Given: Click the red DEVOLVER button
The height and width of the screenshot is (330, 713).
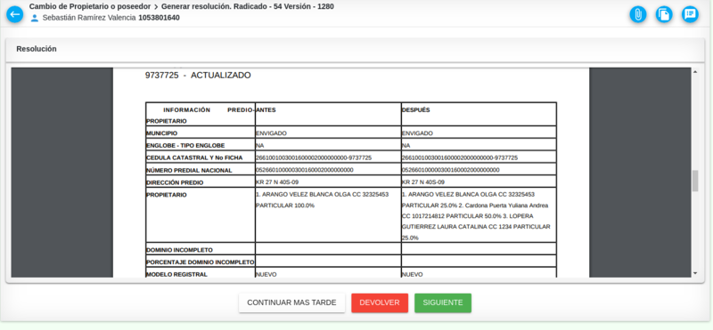Looking at the screenshot, I should tap(380, 302).
